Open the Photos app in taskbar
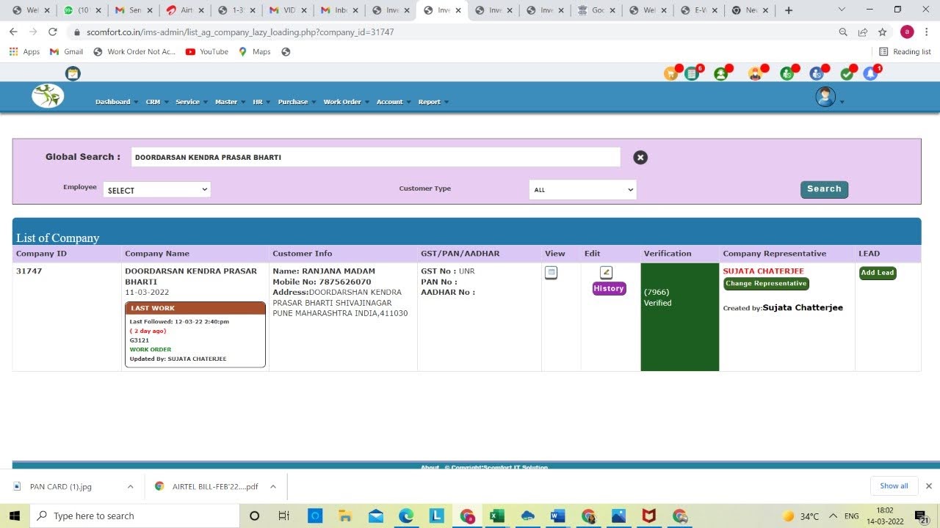 pos(618,516)
